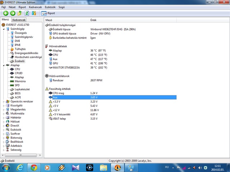Click the Hordozható számítógép laptop icon
The image size is (230, 172).
[12, 57]
